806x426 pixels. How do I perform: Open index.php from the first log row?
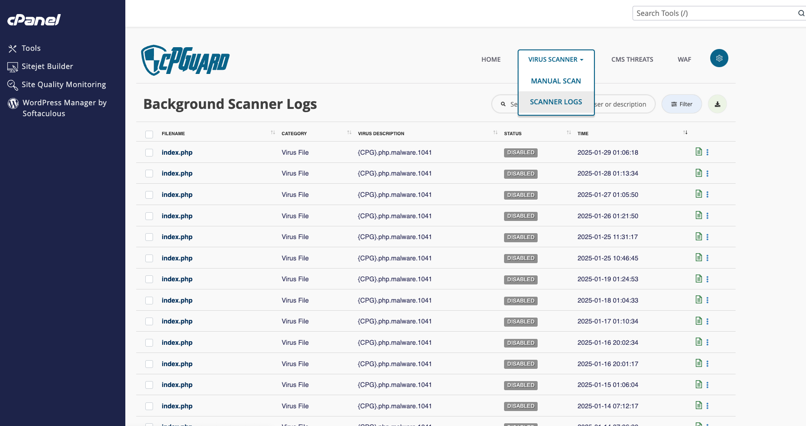tap(177, 152)
